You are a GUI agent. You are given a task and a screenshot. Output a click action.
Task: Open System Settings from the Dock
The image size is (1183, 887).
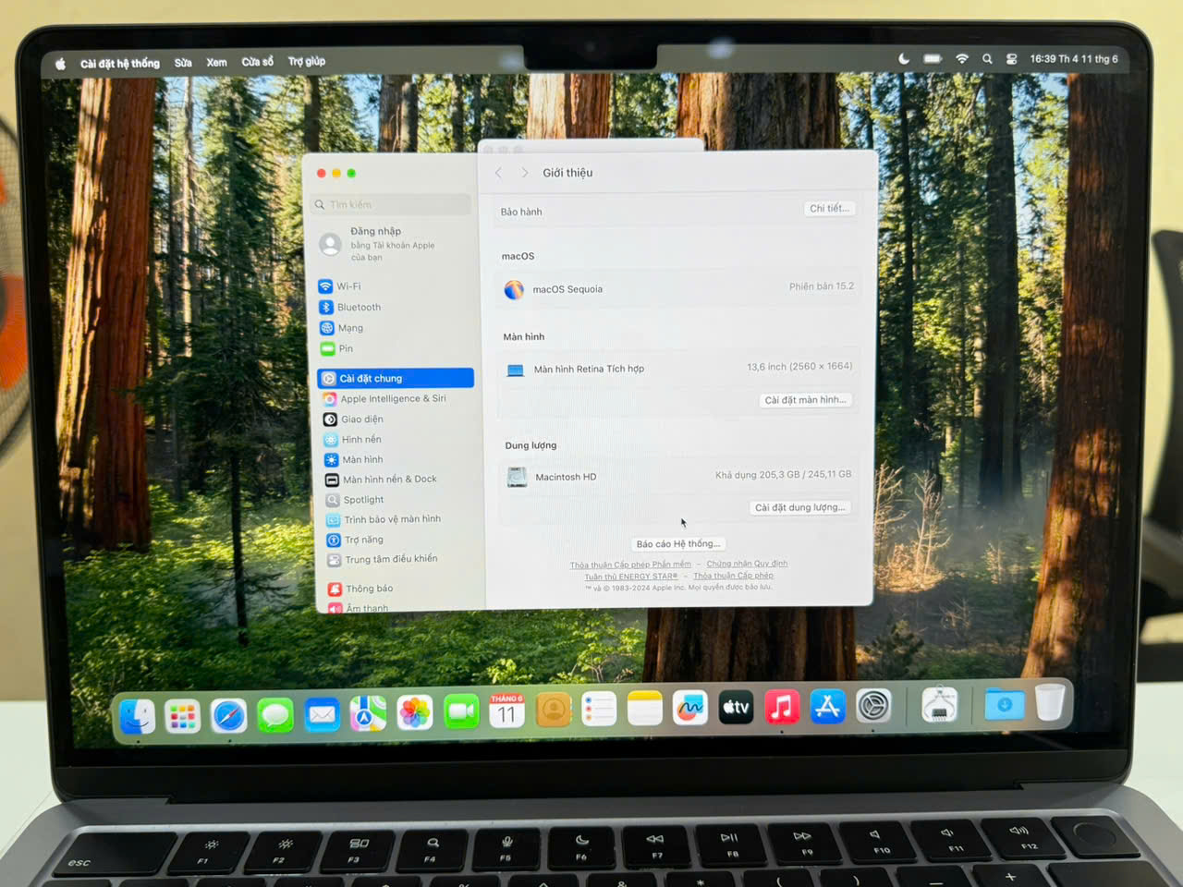(x=873, y=706)
